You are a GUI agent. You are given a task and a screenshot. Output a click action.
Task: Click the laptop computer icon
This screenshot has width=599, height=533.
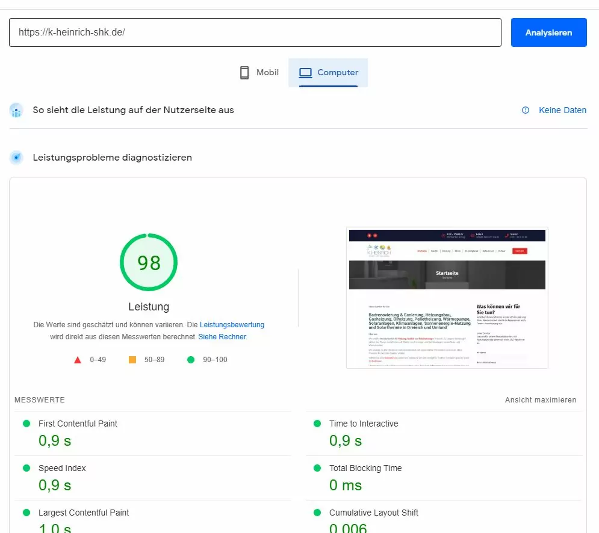(306, 73)
